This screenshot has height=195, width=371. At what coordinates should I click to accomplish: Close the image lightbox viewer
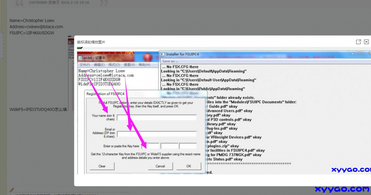pyautogui.click(x=366, y=42)
